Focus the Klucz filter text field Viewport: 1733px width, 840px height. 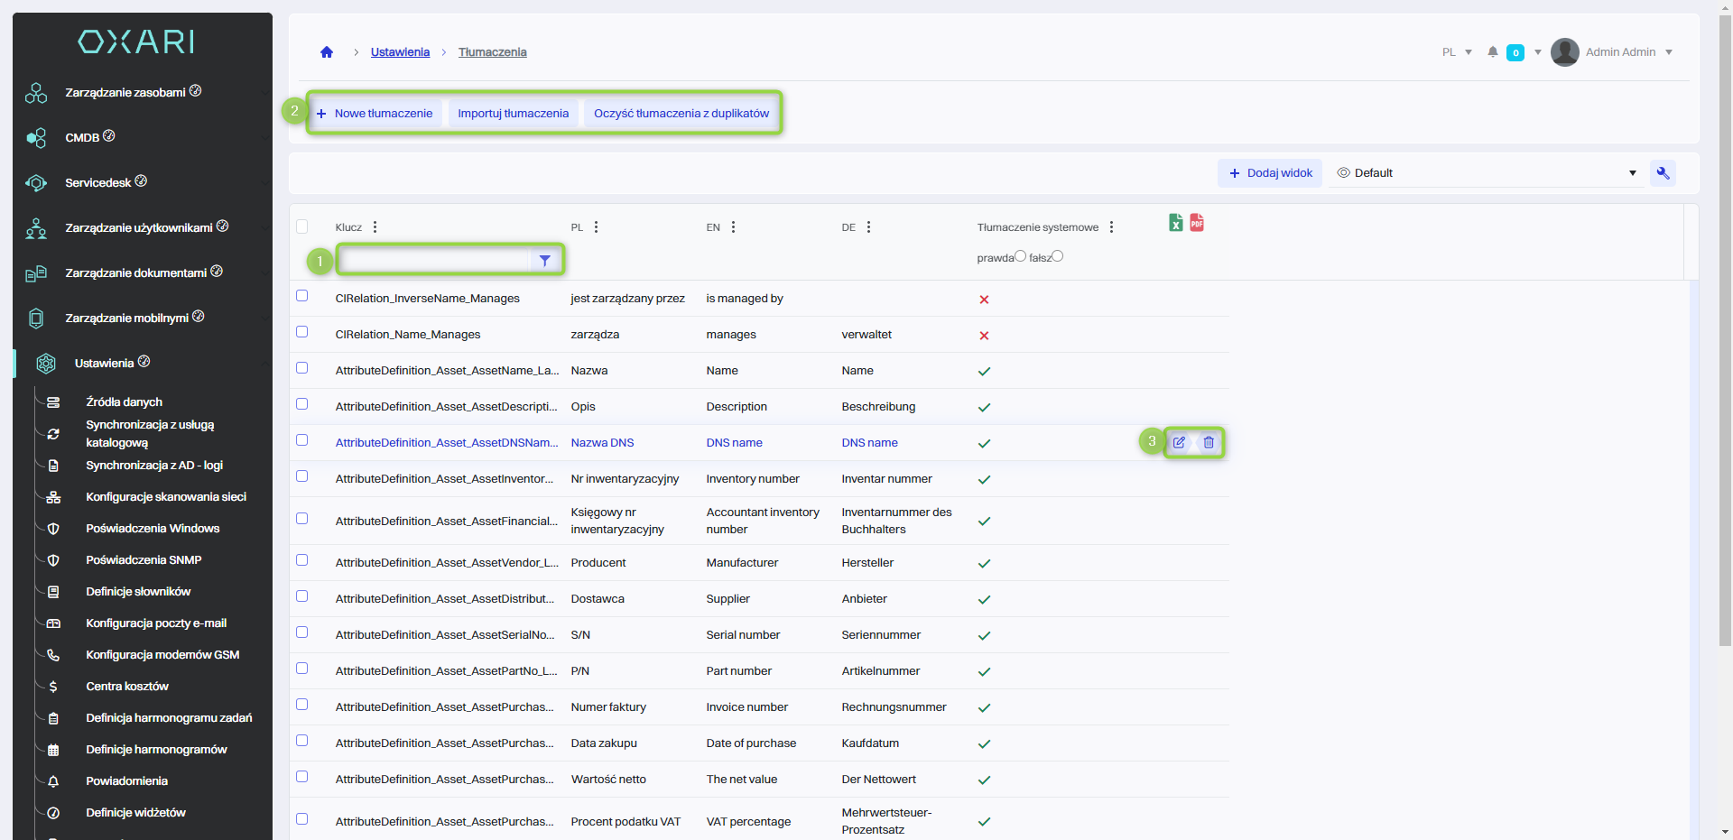(435, 261)
